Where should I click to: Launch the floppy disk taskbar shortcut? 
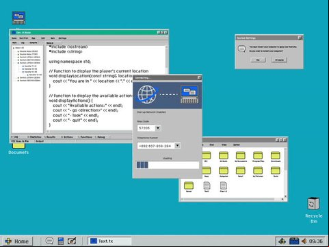click(61, 241)
